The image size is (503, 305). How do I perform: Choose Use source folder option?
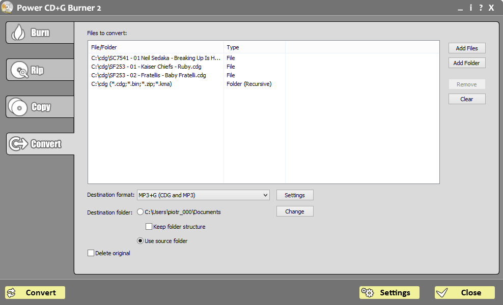coord(140,241)
